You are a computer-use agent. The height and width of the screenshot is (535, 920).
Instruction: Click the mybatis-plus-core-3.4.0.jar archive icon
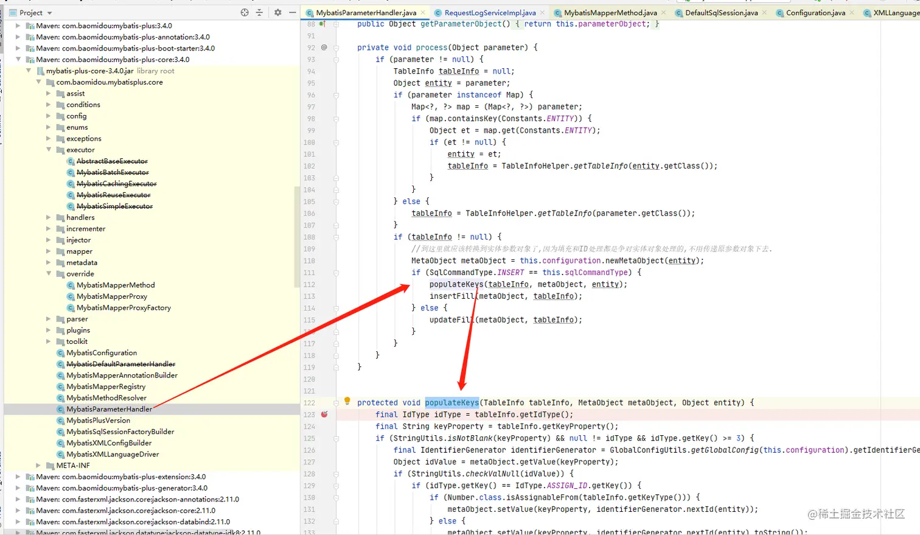tap(41, 71)
